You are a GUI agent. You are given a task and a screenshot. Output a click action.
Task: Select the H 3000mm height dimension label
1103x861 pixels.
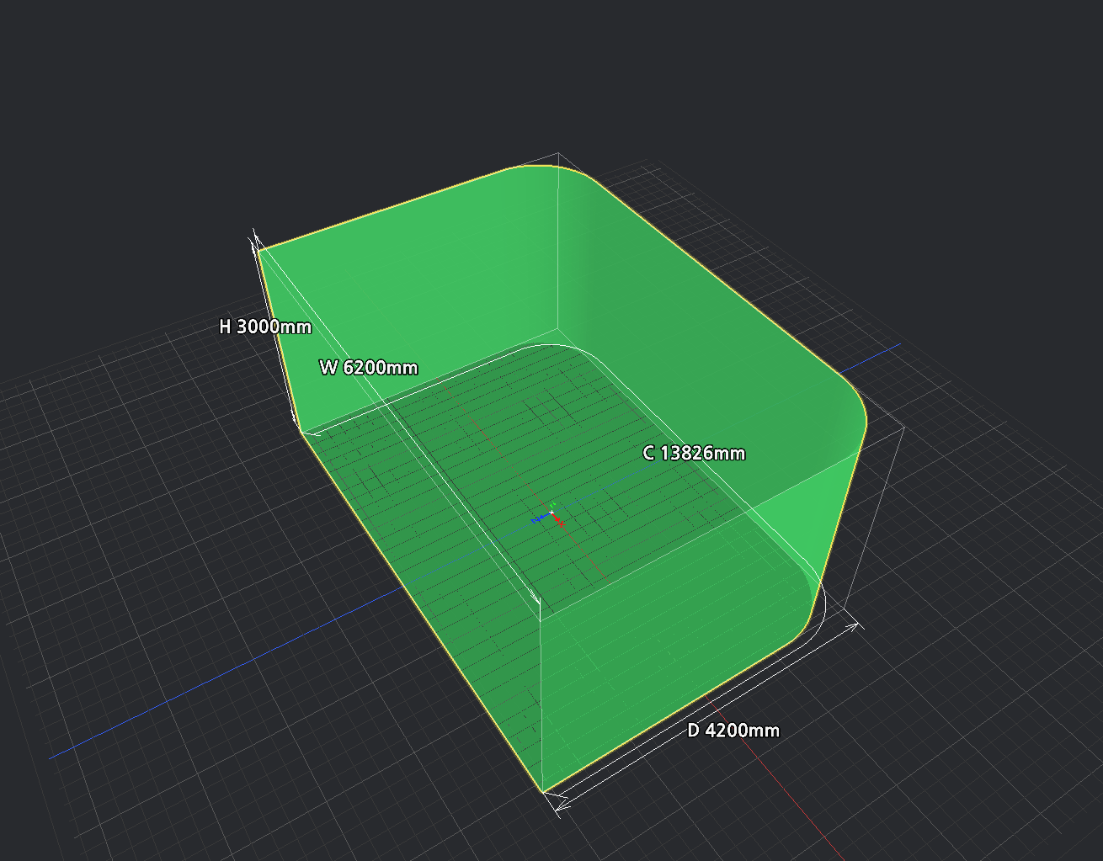click(x=265, y=327)
